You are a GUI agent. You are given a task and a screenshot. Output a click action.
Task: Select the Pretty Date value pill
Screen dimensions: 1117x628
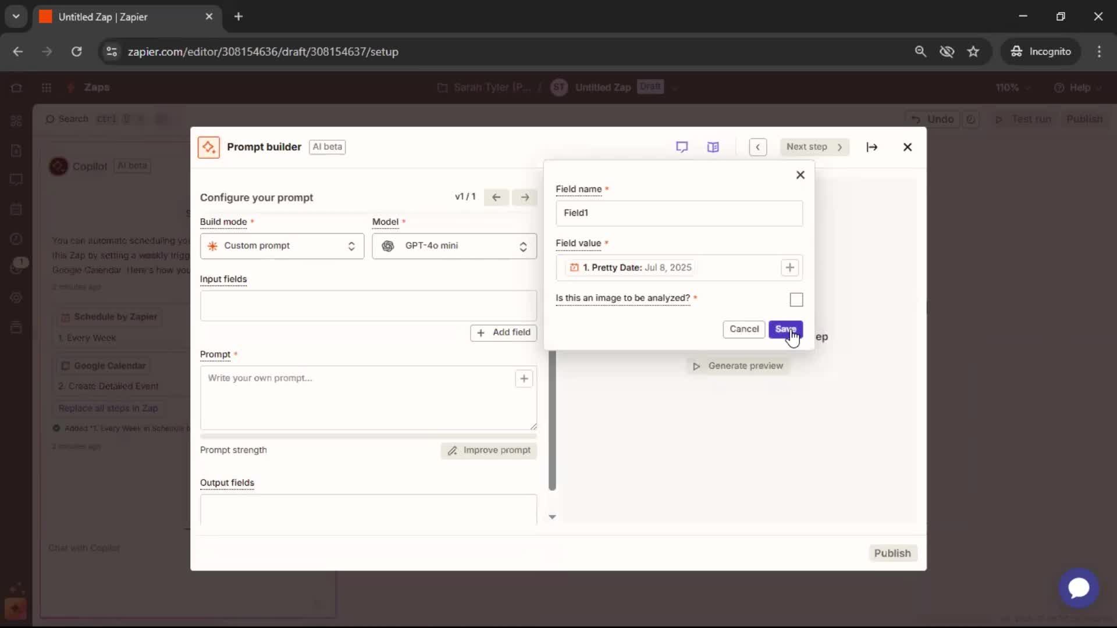pos(631,267)
